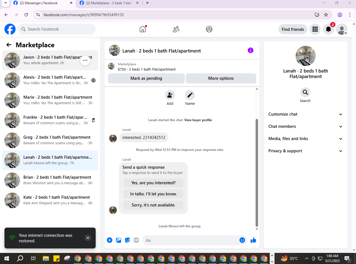
Task: Choose a sticker in composer
Action: click(127, 240)
